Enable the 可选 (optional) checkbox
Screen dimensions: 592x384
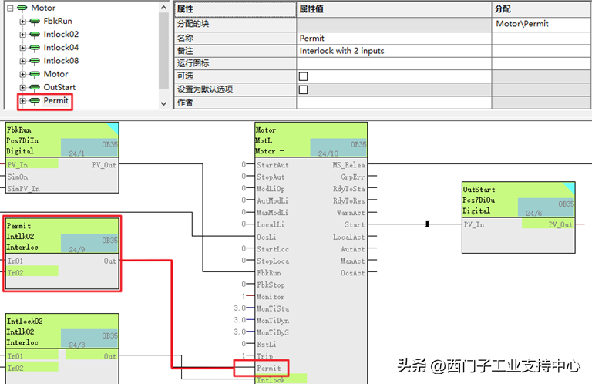pyautogui.click(x=303, y=76)
